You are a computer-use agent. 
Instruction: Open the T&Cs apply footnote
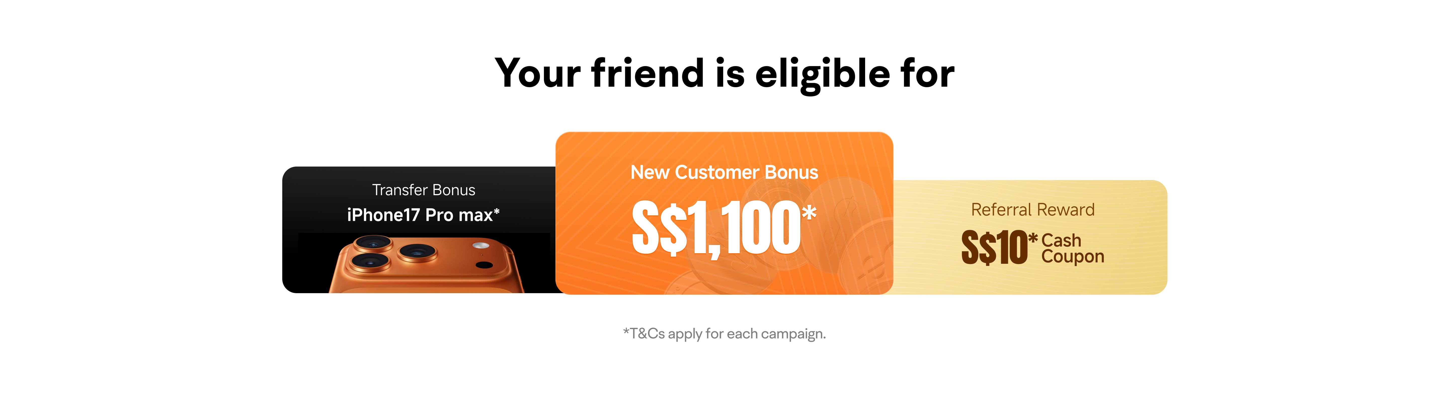pyautogui.click(x=724, y=334)
